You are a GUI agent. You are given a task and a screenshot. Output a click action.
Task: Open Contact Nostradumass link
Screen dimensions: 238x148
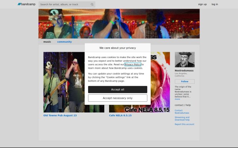[182, 112]
